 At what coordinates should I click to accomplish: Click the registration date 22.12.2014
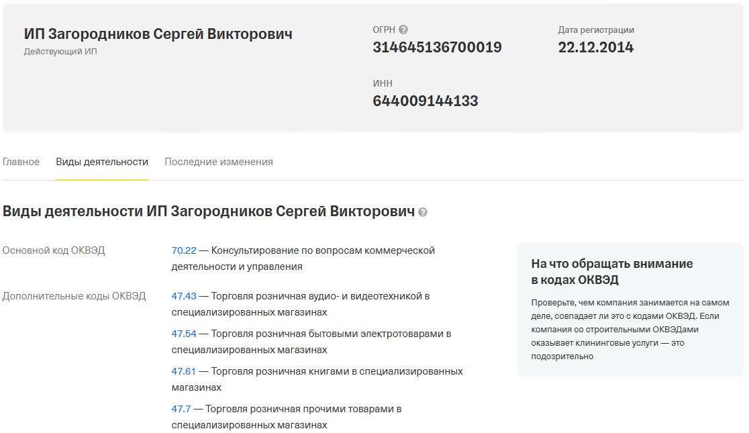[x=596, y=48]
